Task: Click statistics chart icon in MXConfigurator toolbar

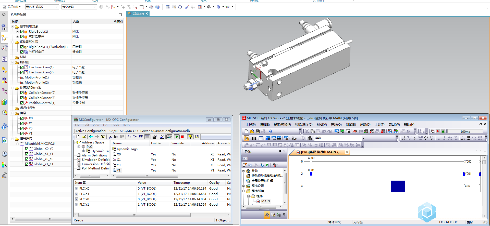Action: (162, 137)
